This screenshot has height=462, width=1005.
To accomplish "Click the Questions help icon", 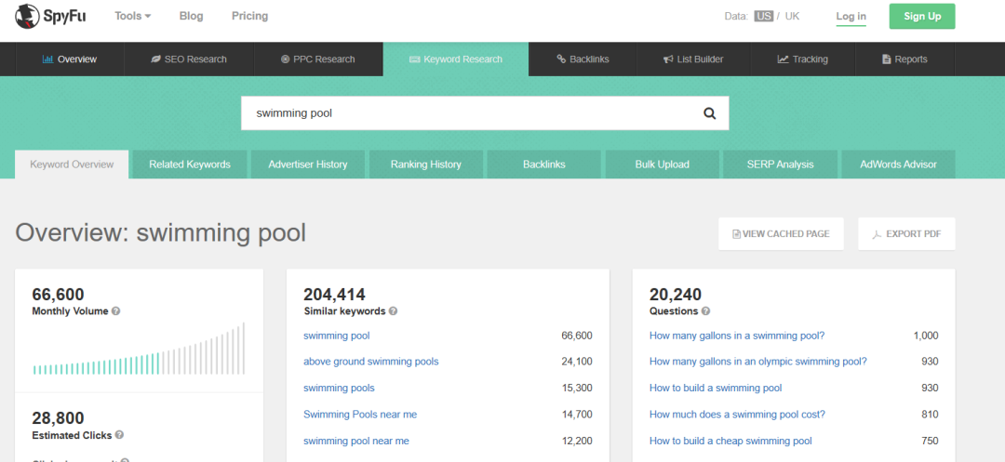I will (x=705, y=311).
